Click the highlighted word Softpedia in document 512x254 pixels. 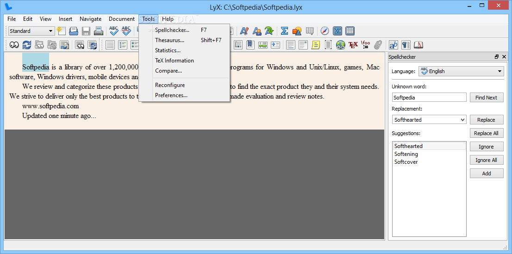tap(35, 67)
